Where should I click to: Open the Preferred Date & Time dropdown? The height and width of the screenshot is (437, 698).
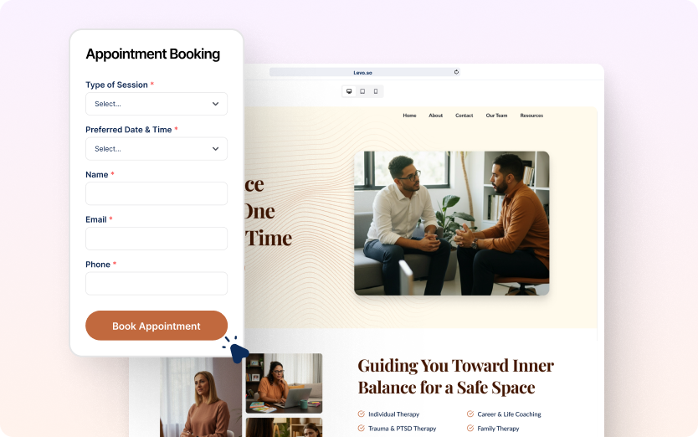click(157, 149)
